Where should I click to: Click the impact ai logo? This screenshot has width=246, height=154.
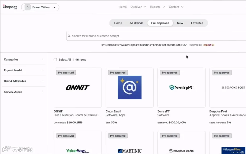point(209,45)
